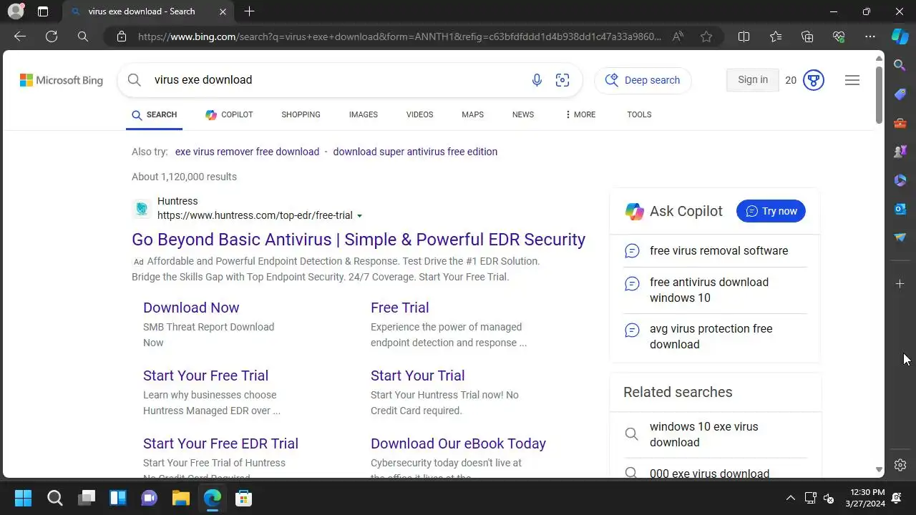Viewport: 916px width, 515px height.
Task: Open sidebar Drop paper plane icon
Action: 900,237
